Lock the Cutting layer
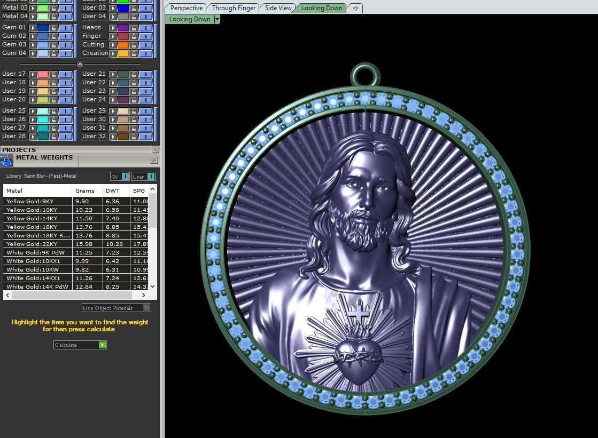The image size is (598, 438). 134,45
